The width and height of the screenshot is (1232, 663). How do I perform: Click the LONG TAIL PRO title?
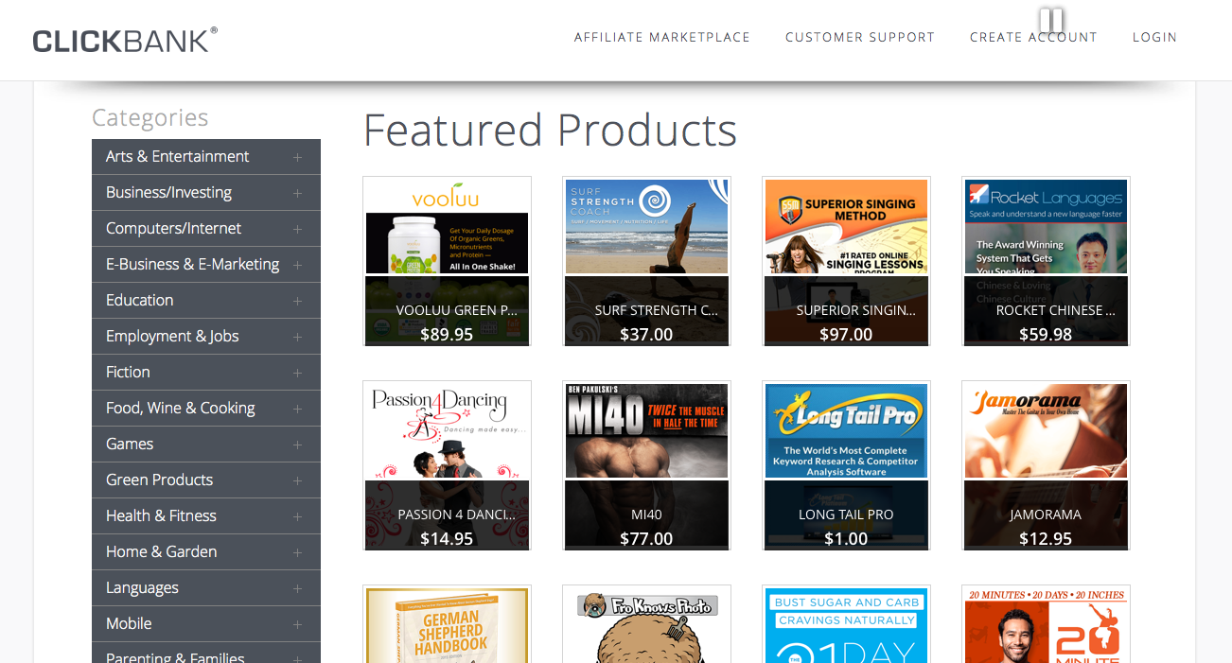pyautogui.click(x=846, y=515)
